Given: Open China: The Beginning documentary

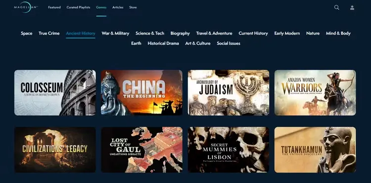Looking at the screenshot, I should click(142, 93).
